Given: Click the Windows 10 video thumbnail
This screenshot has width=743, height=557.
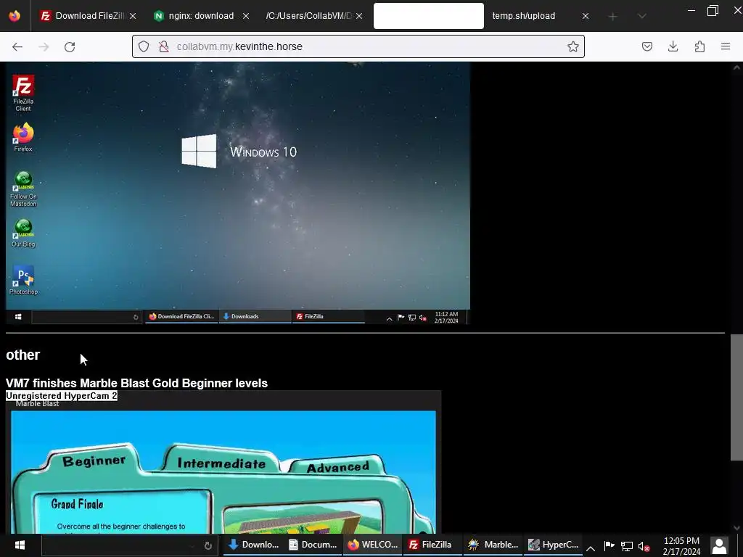Looking at the screenshot, I should tap(238, 193).
